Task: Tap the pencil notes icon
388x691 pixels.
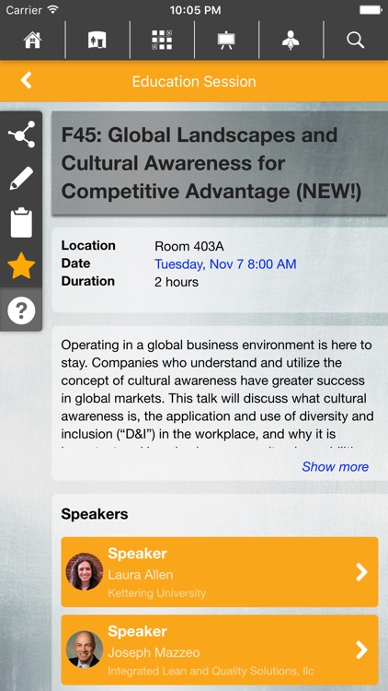Action: [21, 179]
